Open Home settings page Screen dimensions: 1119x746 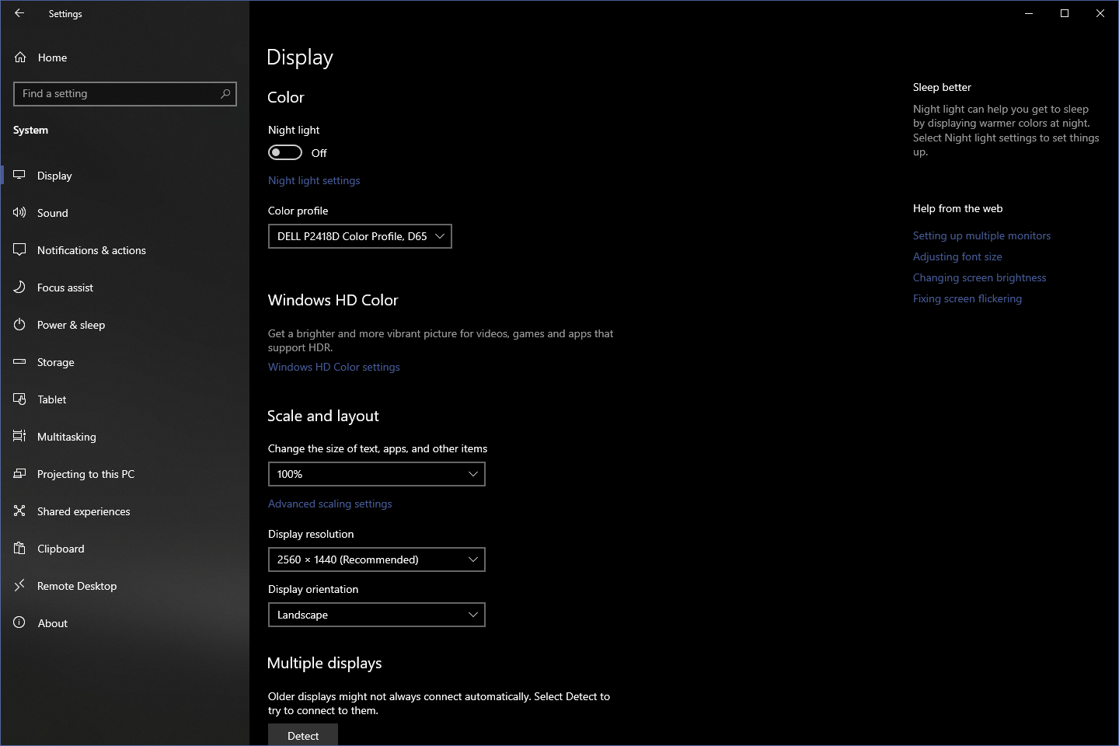124,58
